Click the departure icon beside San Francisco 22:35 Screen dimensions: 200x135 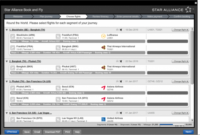pyautogui.click(x=13, y=119)
